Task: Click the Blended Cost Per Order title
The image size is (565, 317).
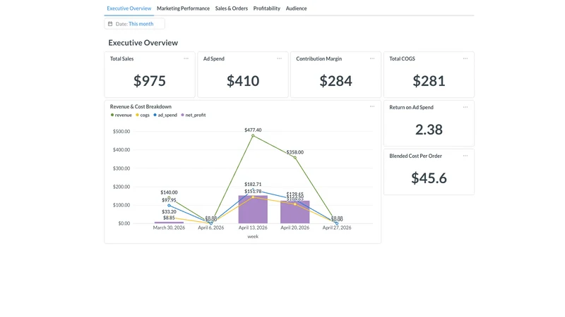Action: (x=415, y=156)
